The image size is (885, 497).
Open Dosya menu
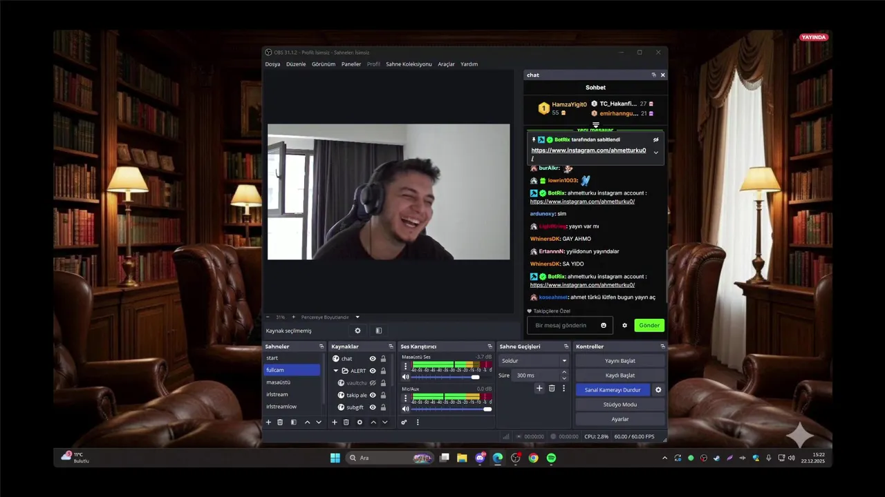tap(272, 64)
